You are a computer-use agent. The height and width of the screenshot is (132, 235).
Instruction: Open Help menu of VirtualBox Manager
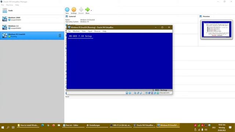click(x=17, y=5)
